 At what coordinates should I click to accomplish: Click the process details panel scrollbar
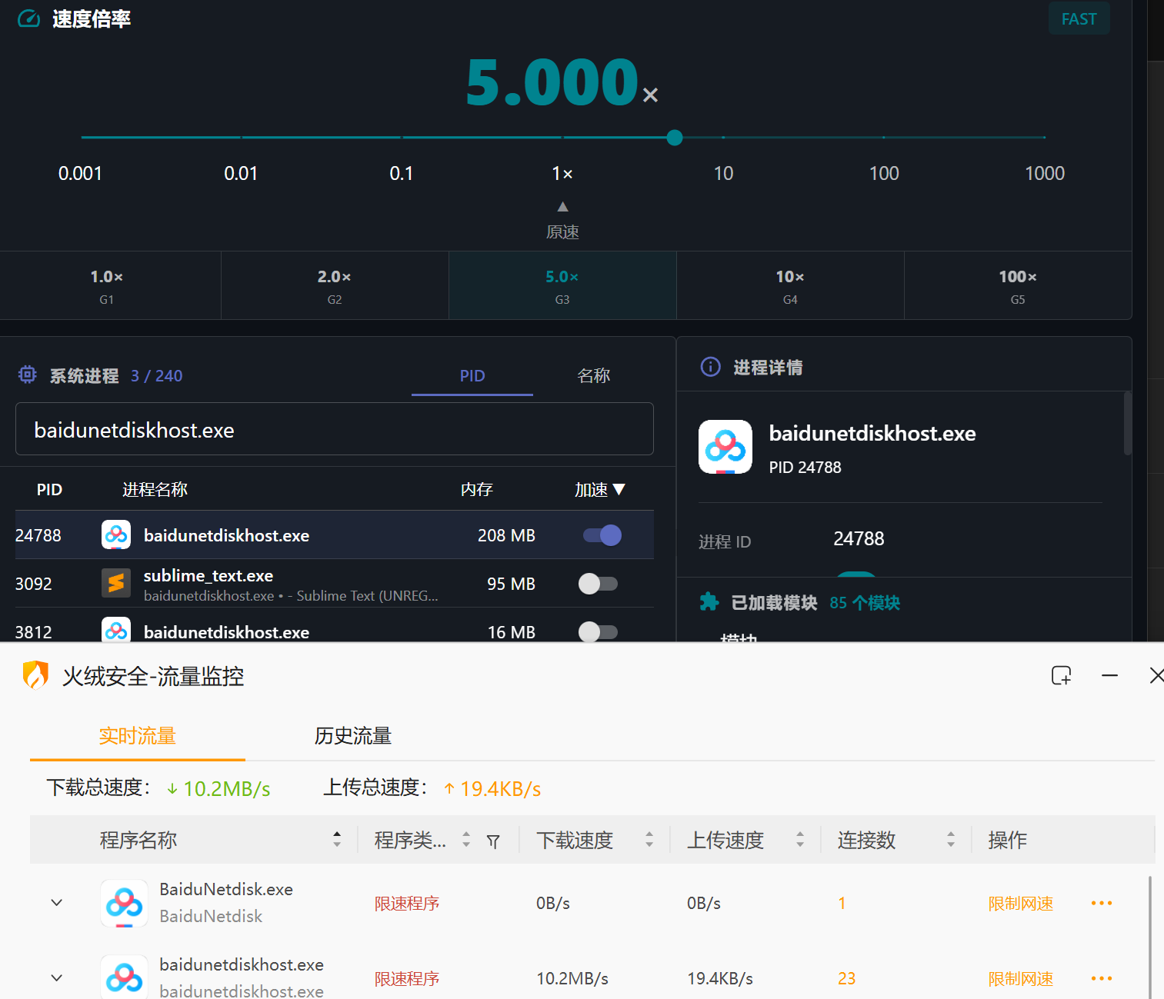pyautogui.click(x=1128, y=423)
